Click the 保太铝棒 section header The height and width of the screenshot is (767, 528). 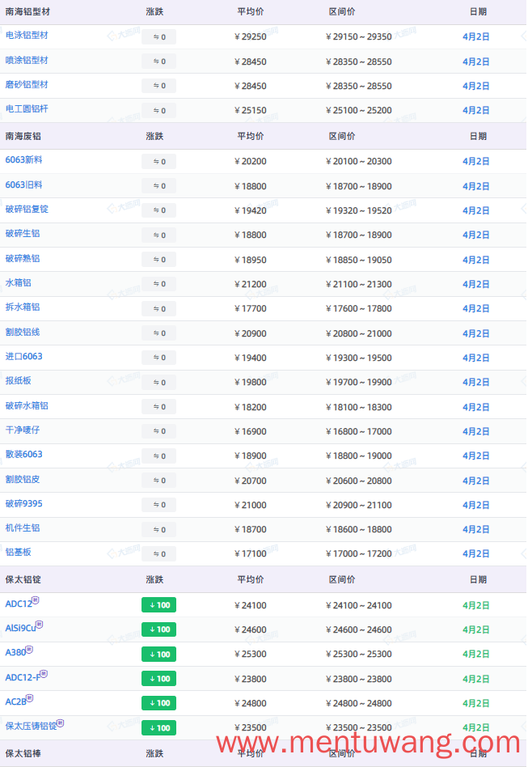click(23, 754)
